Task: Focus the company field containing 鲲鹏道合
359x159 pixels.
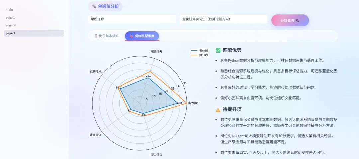Action: 132,19
